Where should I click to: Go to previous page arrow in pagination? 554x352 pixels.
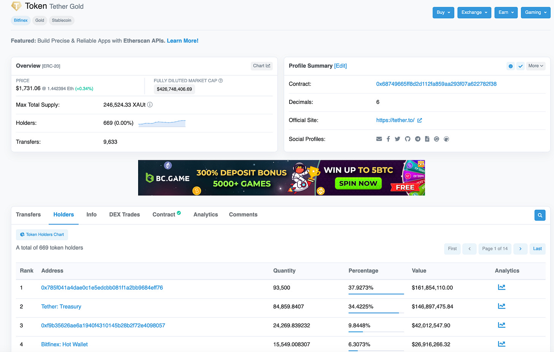(x=470, y=249)
